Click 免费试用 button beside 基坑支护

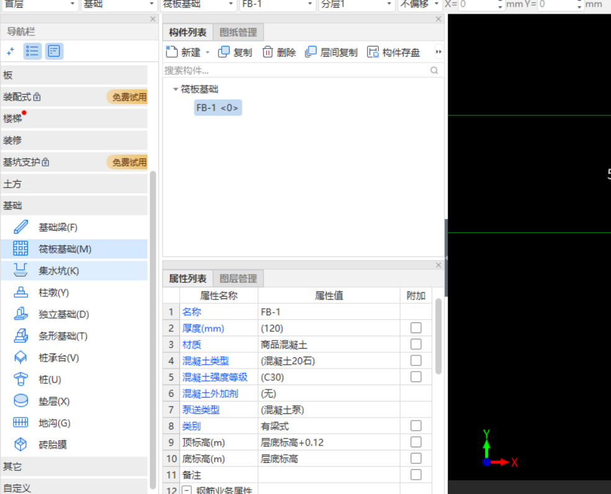128,162
